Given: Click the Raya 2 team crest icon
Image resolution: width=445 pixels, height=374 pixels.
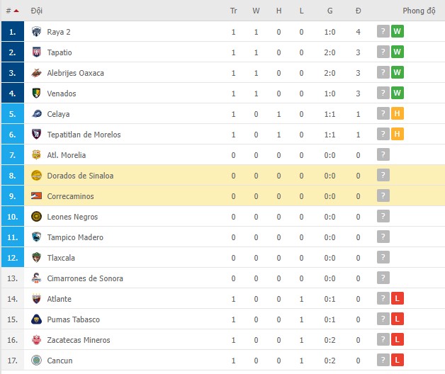Looking at the screenshot, I should pyautogui.click(x=37, y=32).
